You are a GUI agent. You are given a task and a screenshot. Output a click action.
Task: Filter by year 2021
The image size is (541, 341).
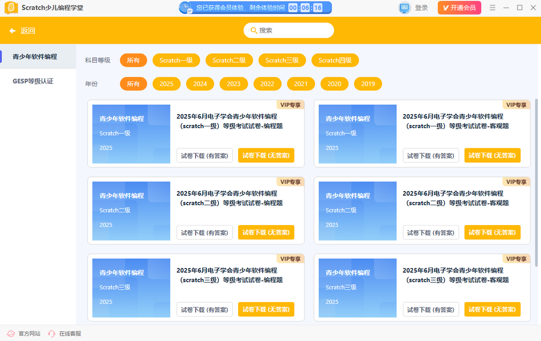[301, 84]
